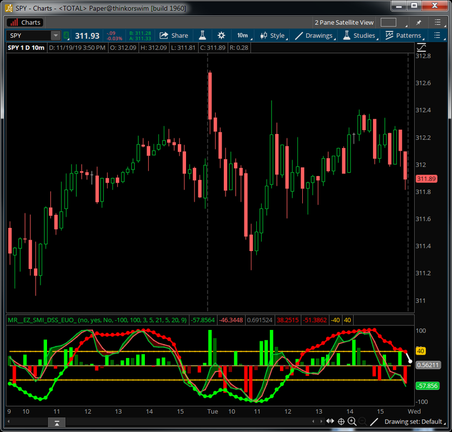Click the 311.89 current price bubble
This screenshot has width=452, height=432.
(x=426, y=179)
